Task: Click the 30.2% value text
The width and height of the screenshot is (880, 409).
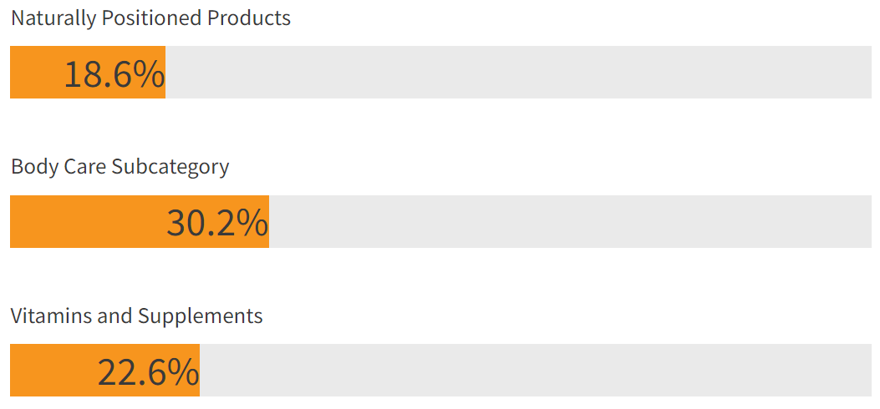Action: point(217,224)
